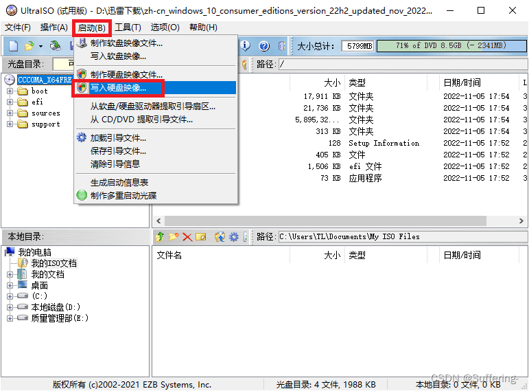Select 我的ISO文档 in local tree

(54, 263)
